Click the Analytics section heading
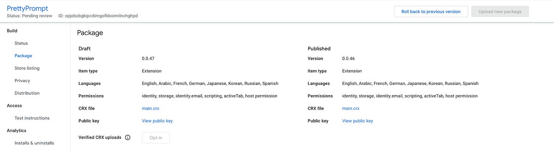The height and width of the screenshot is (153, 554). click(x=16, y=131)
